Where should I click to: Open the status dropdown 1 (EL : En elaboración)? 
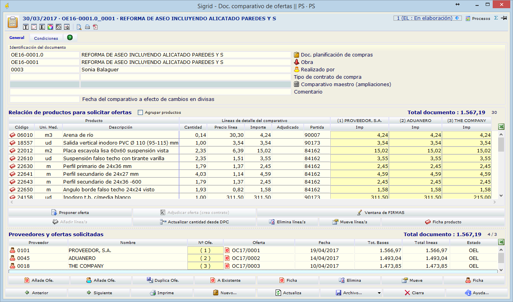(427, 18)
